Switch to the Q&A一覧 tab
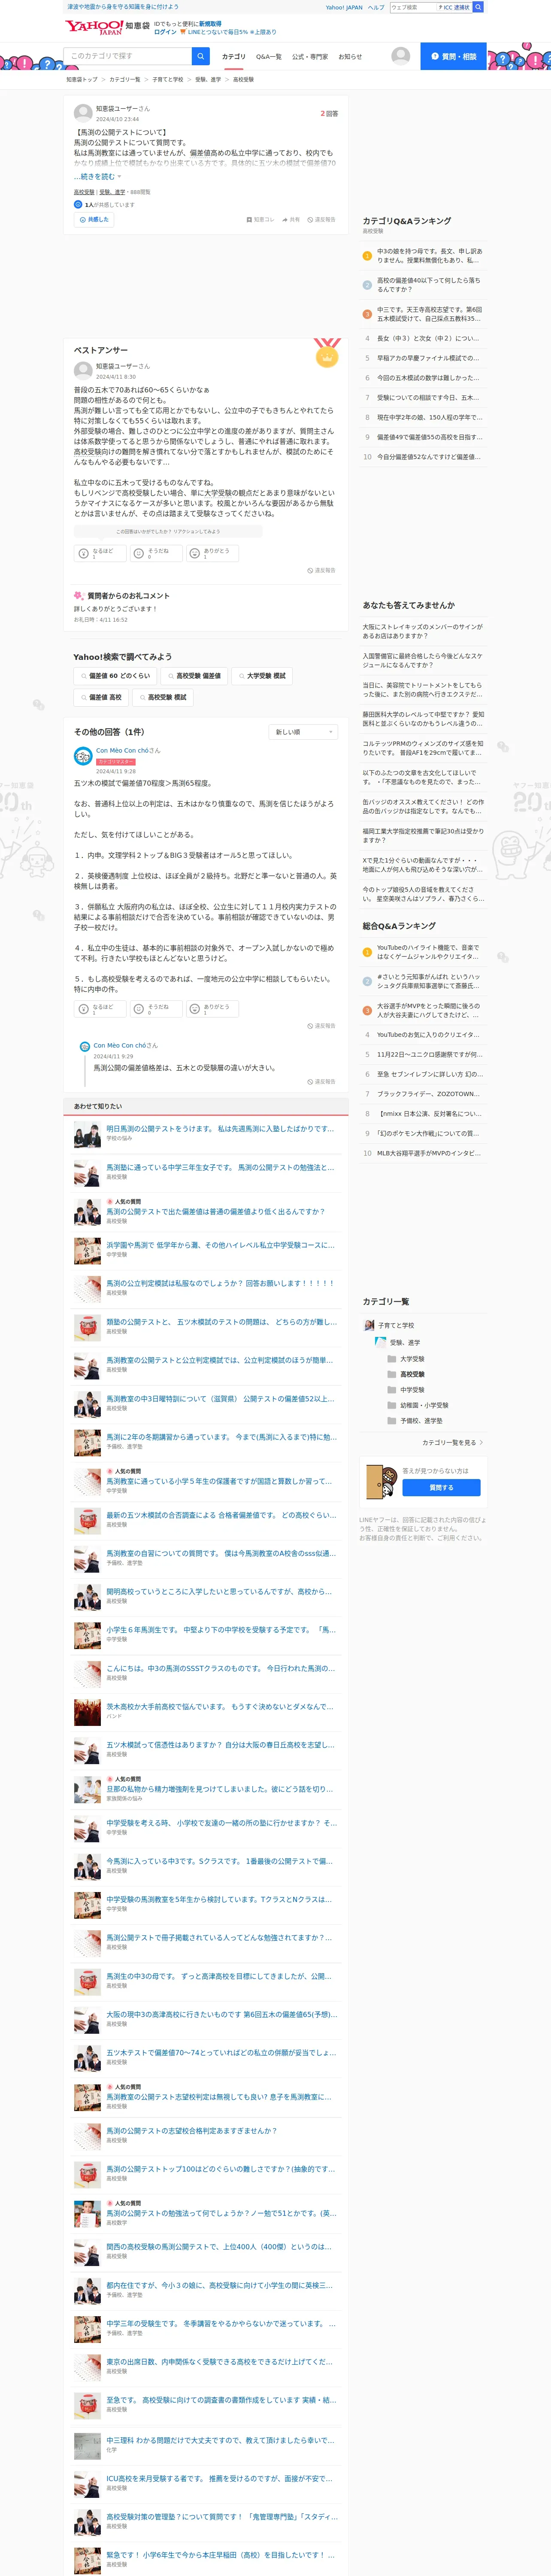551x2576 pixels. [x=269, y=57]
